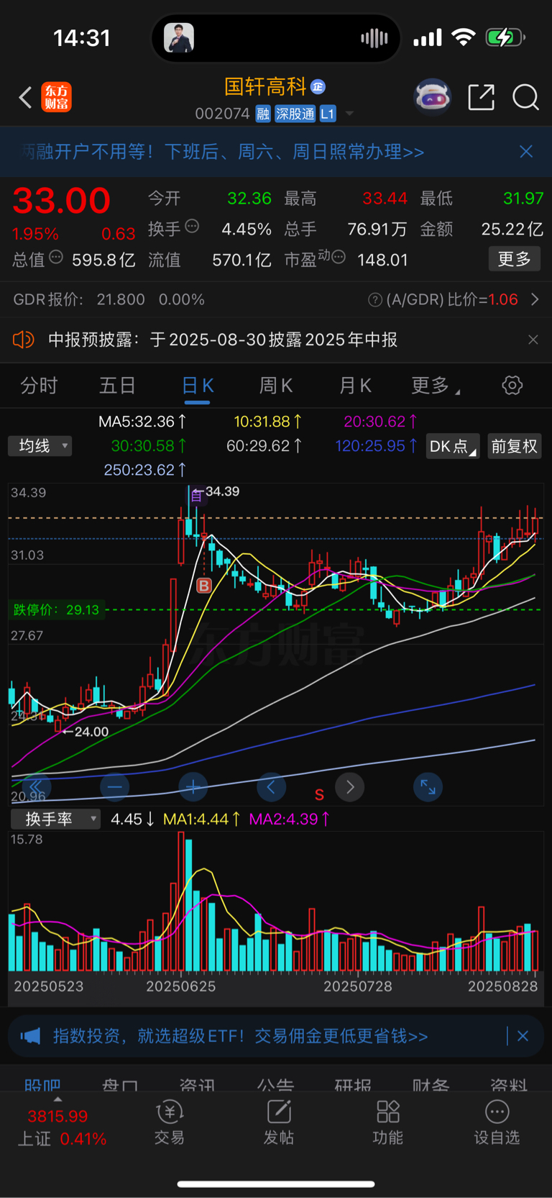Open the 交易 trade icon
This screenshot has width=552, height=1198.
click(170, 1122)
